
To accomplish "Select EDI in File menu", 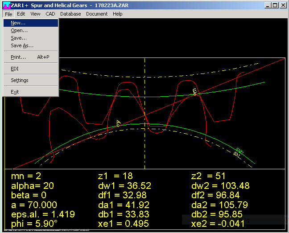I will click(x=31, y=69).
